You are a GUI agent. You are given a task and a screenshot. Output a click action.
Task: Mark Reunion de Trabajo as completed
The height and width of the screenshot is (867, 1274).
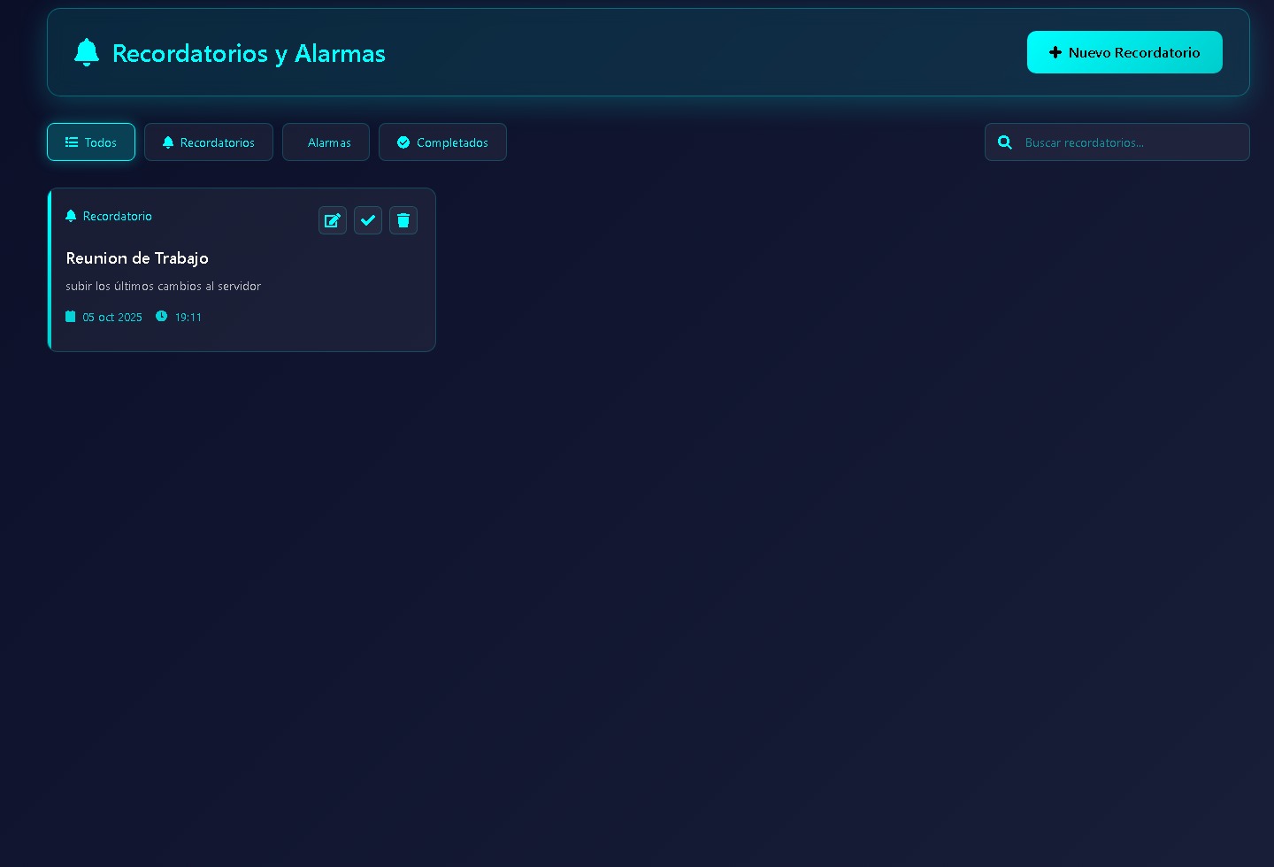368,220
